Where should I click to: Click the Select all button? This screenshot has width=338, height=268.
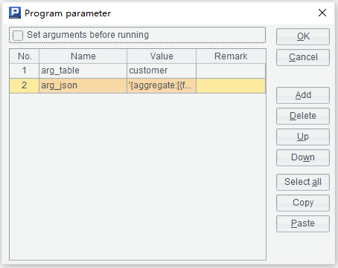pyautogui.click(x=303, y=182)
